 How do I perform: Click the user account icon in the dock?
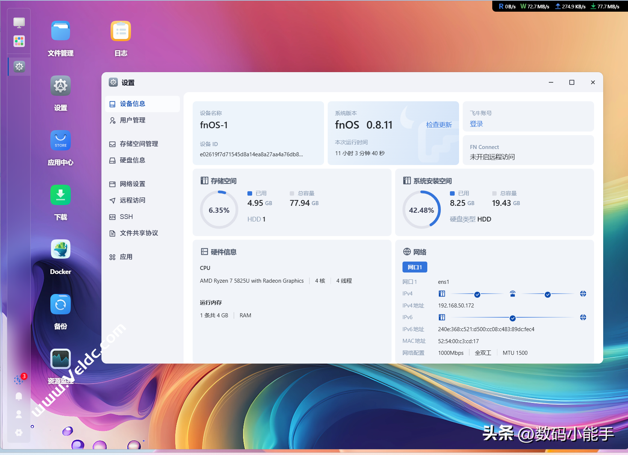tap(19, 414)
